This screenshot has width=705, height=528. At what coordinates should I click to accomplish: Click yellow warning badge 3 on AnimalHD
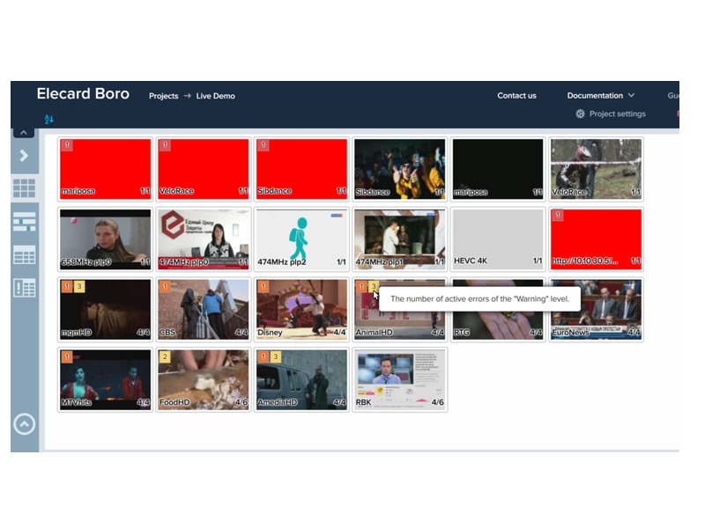[x=374, y=286]
